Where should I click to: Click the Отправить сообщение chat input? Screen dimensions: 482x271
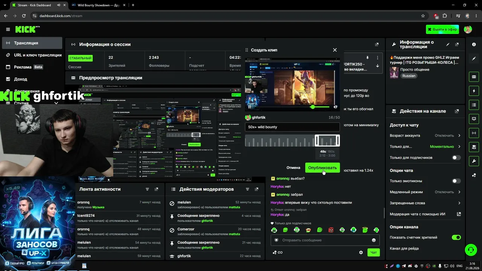coord(325,240)
